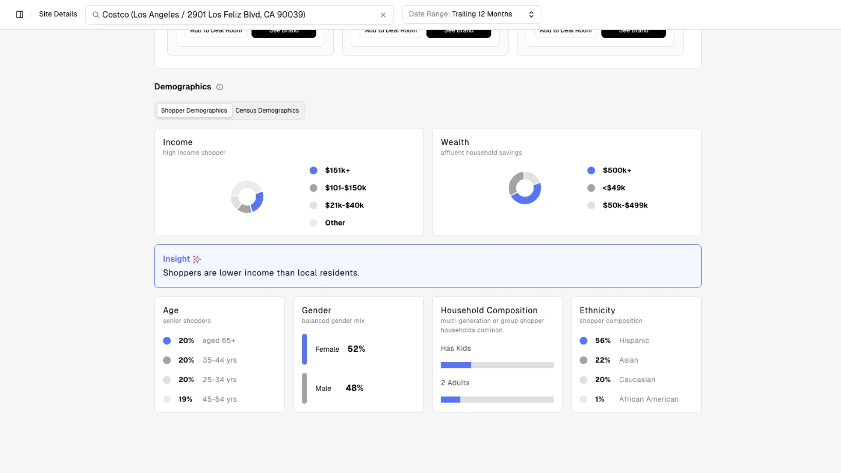Select the $500k+ wealth legend marker
The height and width of the screenshot is (473, 841).
pyautogui.click(x=591, y=170)
